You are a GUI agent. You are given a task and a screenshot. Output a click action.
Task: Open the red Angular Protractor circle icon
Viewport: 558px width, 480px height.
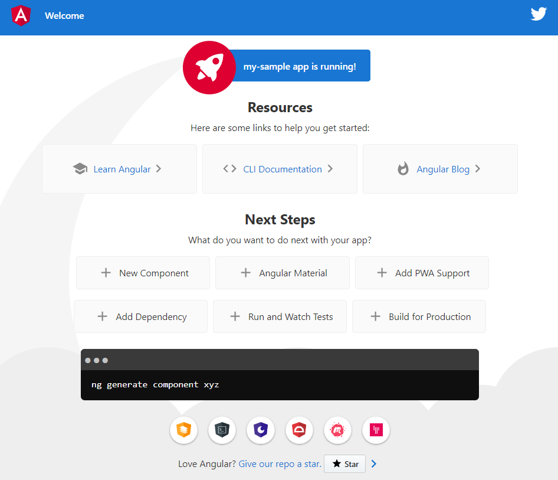click(299, 430)
